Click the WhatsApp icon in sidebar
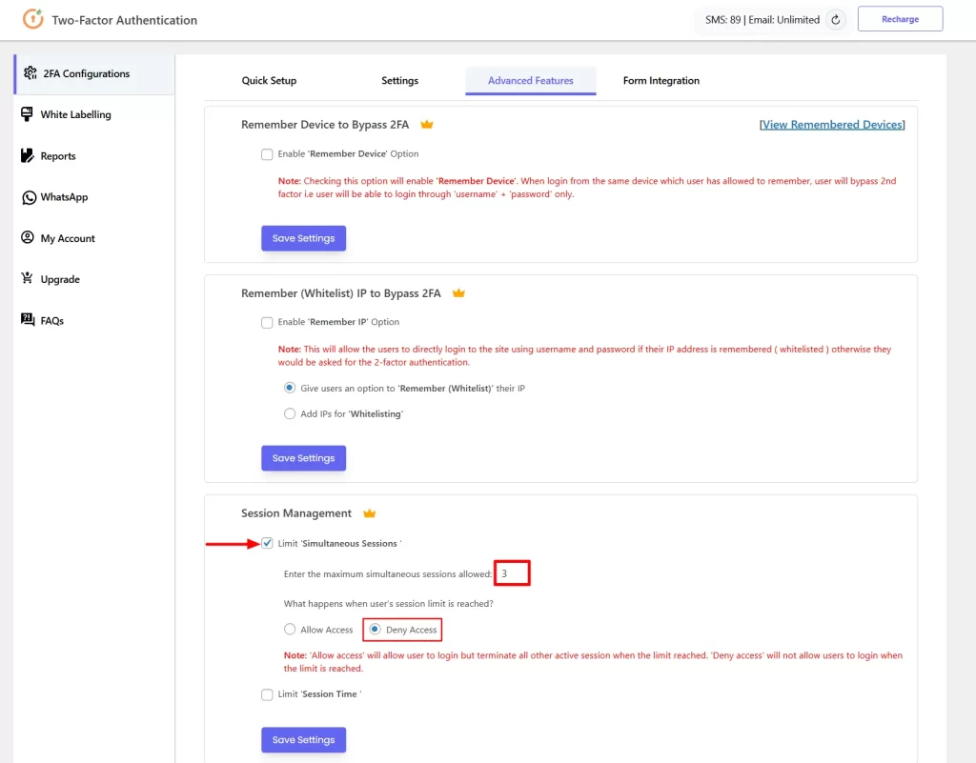This screenshot has height=763, width=976. coord(28,197)
